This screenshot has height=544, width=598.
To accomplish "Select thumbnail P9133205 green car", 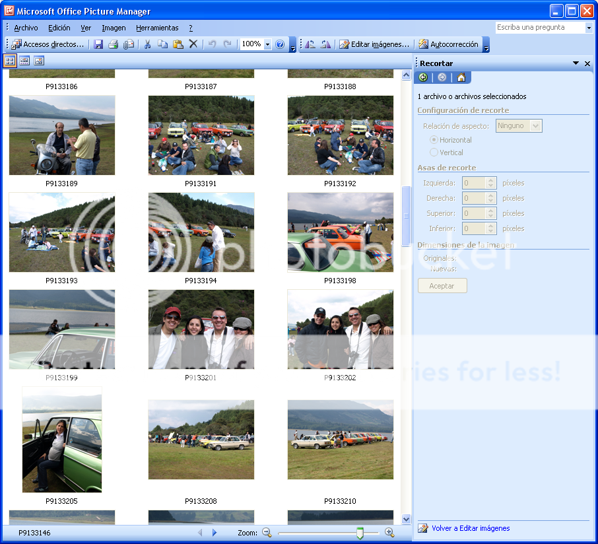I will tap(62, 440).
